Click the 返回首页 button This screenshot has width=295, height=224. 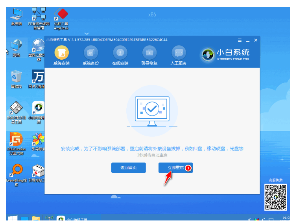pyautogui.click(x=129, y=168)
